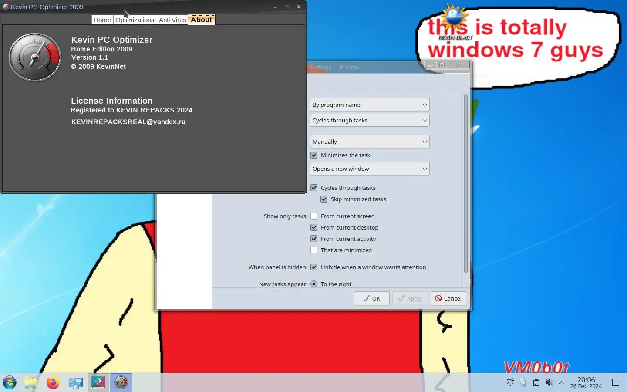Expand the Opens a new window dropdown
The height and width of the screenshot is (392, 627).
370,169
